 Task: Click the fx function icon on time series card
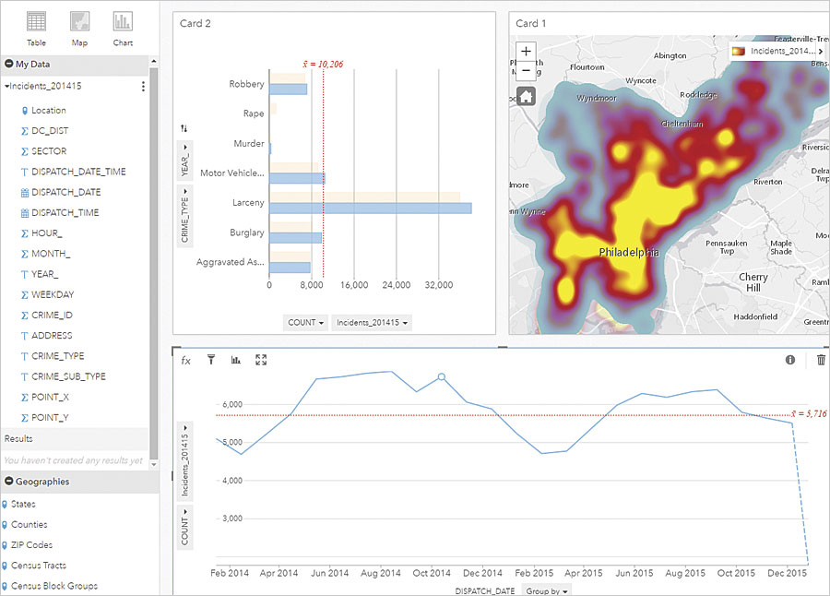[185, 361]
